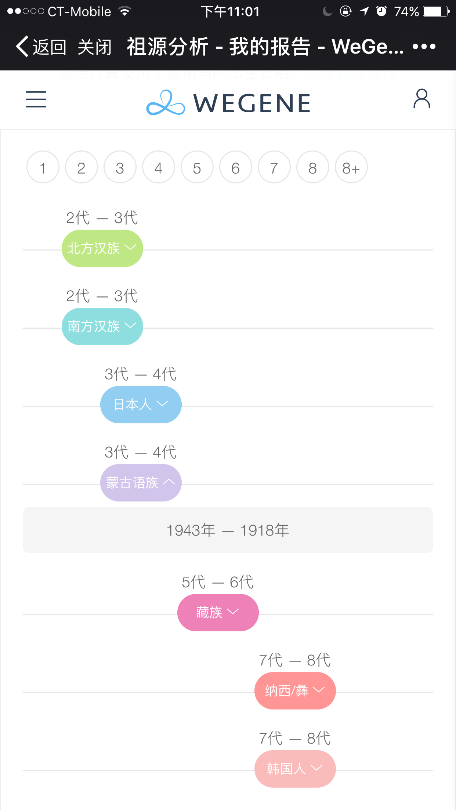Image resolution: width=456 pixels, height=810 pixels.
Task: Tap the alarm clock status icon
Action: click(381, 11)
